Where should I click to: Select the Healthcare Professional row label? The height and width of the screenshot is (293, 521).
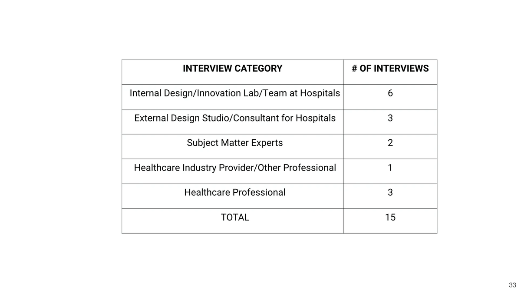pos(235,192)
